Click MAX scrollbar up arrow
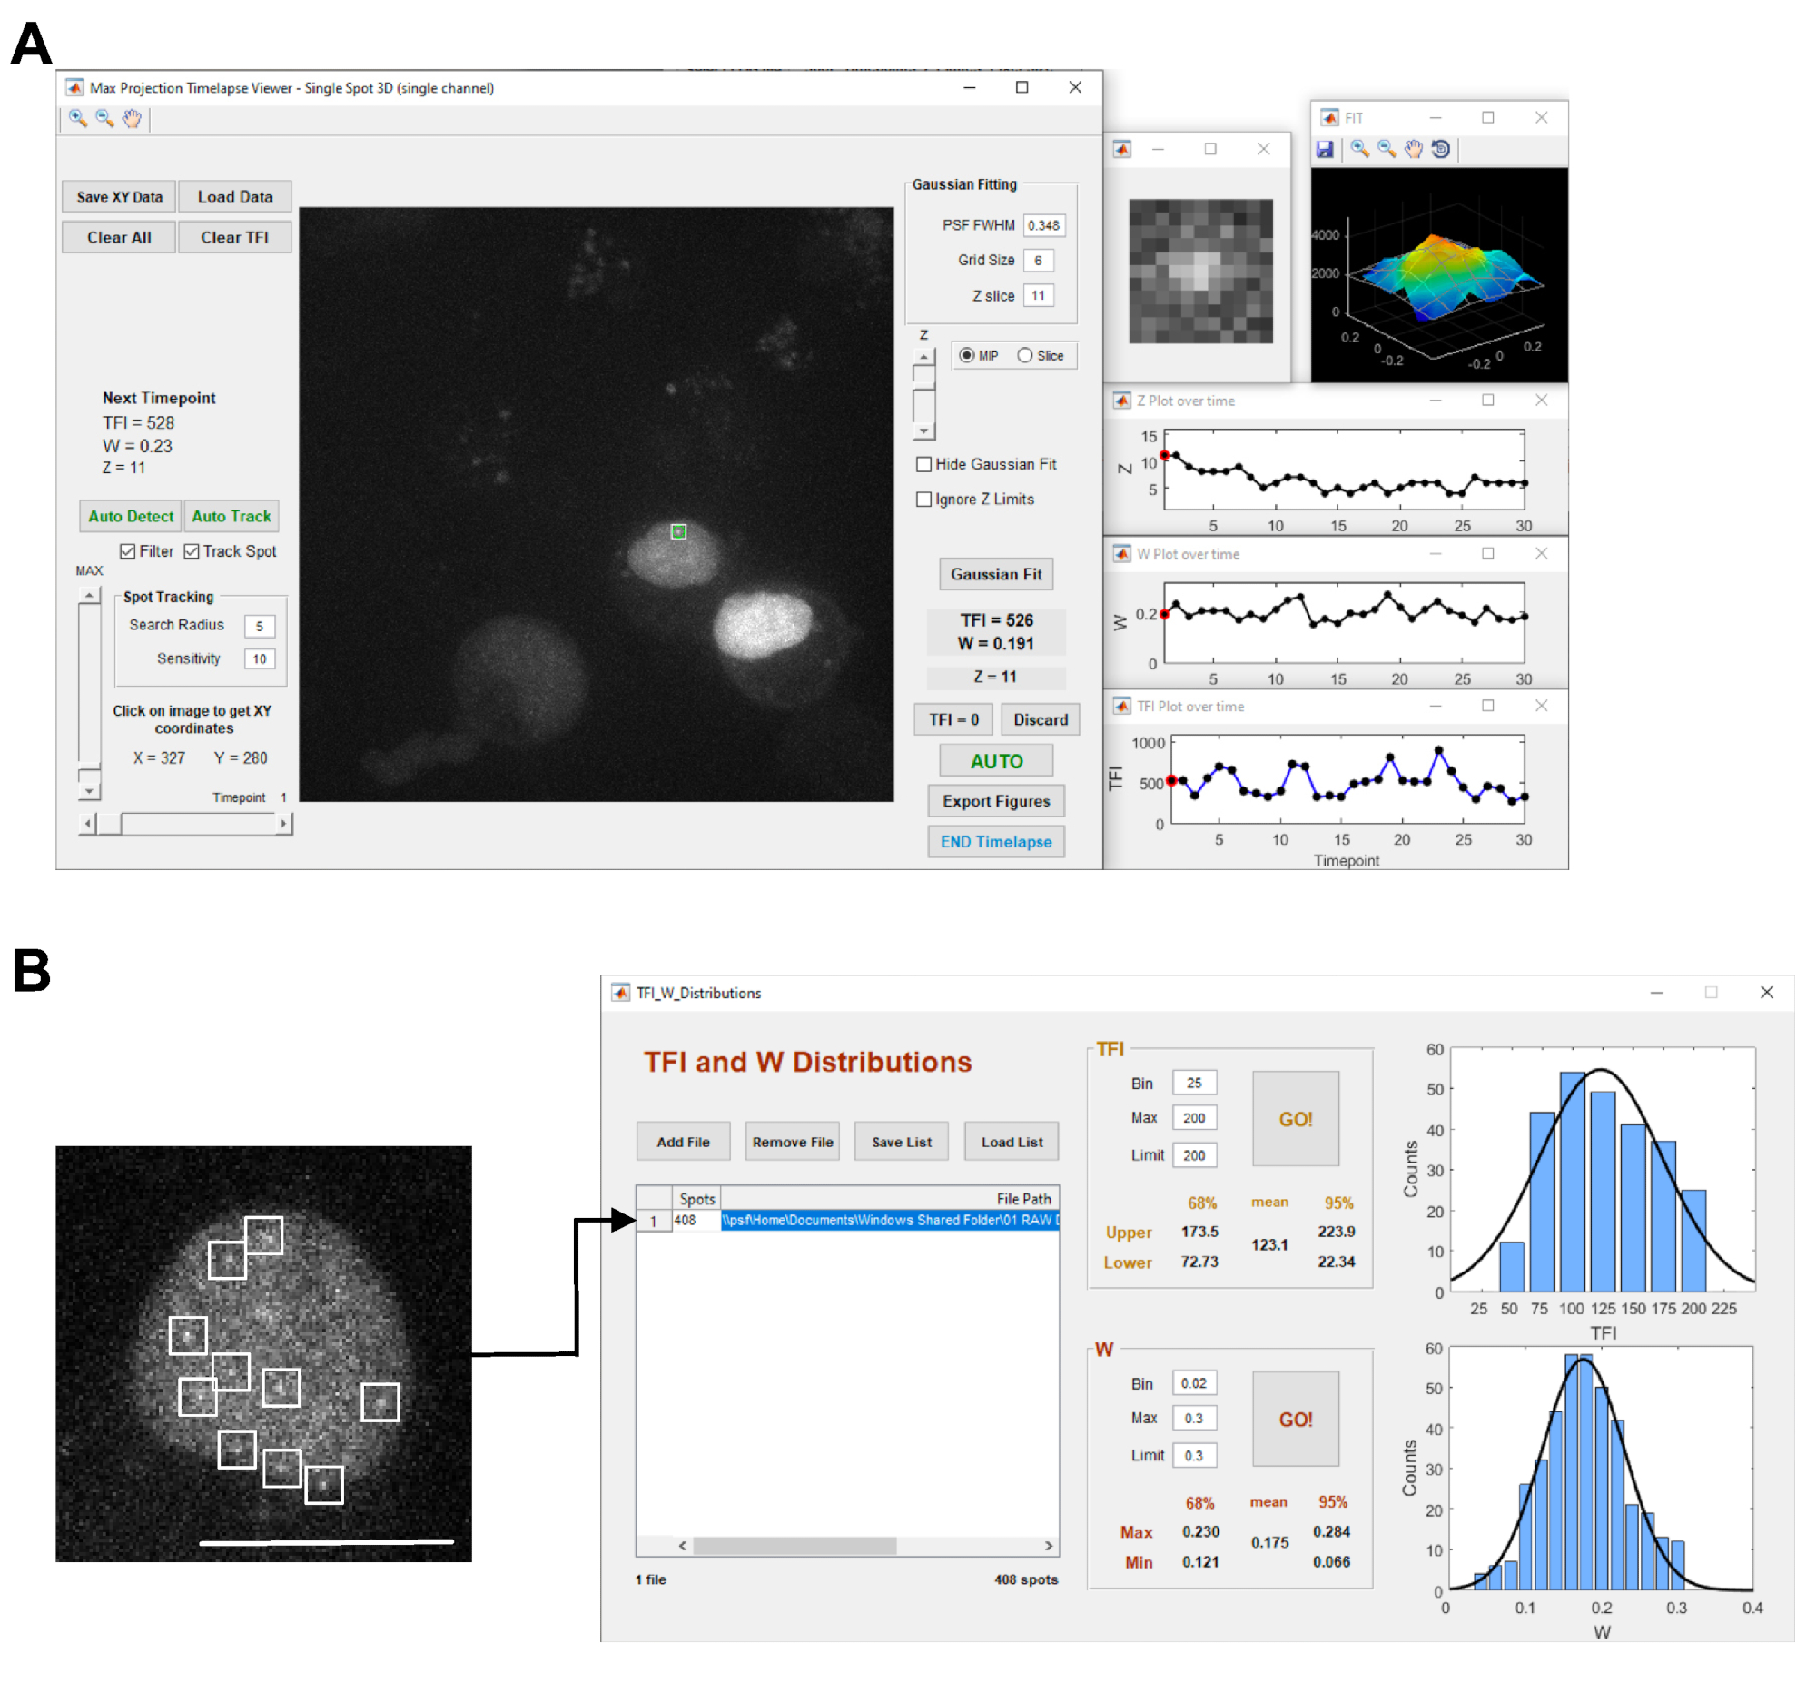This screenshot has height=1693, width=1816. coord(89,595)
